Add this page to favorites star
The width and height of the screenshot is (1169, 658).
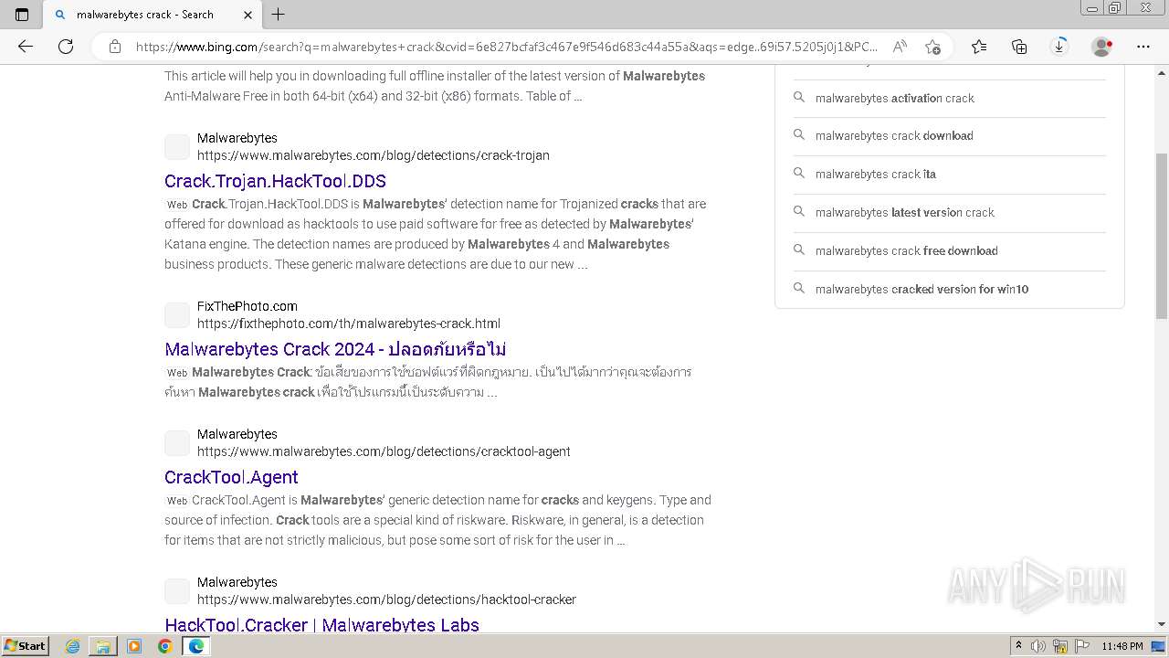click(932, 47)
